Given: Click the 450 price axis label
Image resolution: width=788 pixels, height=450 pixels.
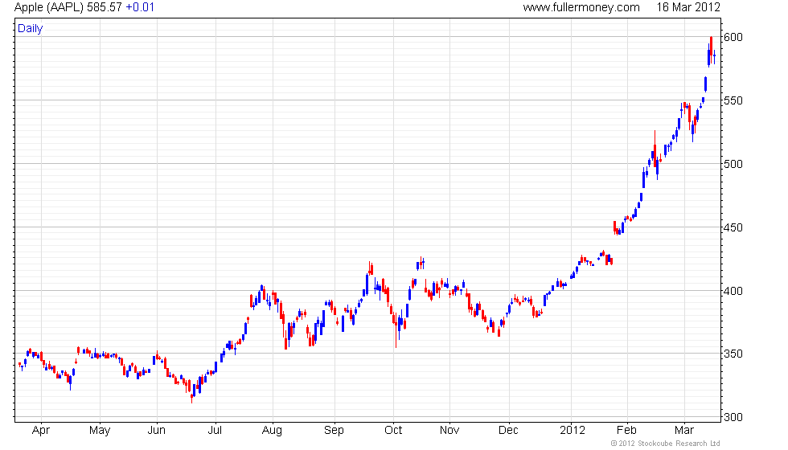Looking at the screenshot, I should coord(733,228).
